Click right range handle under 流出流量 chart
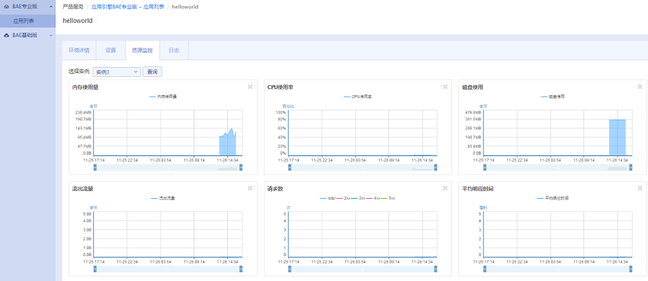This screenshot has width=648, height=281. tap(241, 269)
